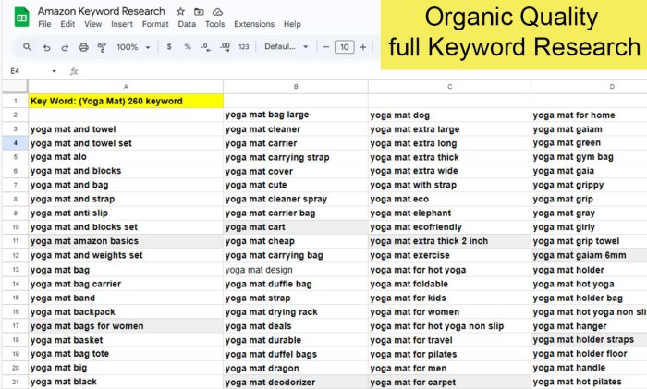Select cell 'yoga mat deodorizer'
This screenshot has height=389, width=647.
296,382
